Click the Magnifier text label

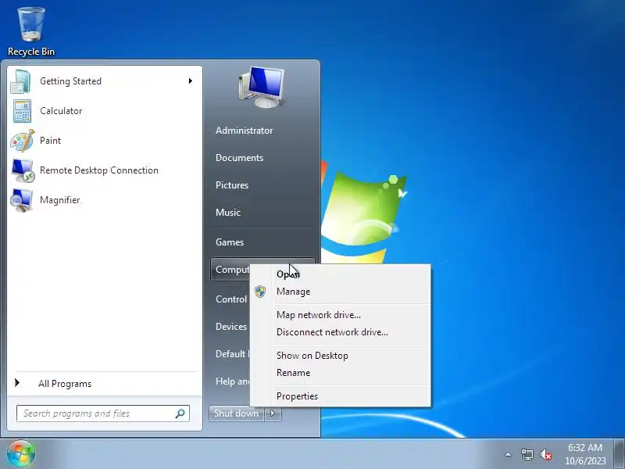60,200
